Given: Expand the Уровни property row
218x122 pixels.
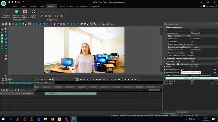Looking at the screenshot, I should [165, 67].
